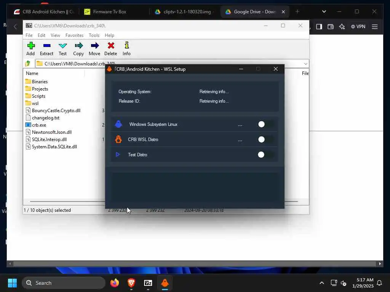Open Firefox from the taskbar
This screenshot has width=390, height=292.
pos(115,283)
